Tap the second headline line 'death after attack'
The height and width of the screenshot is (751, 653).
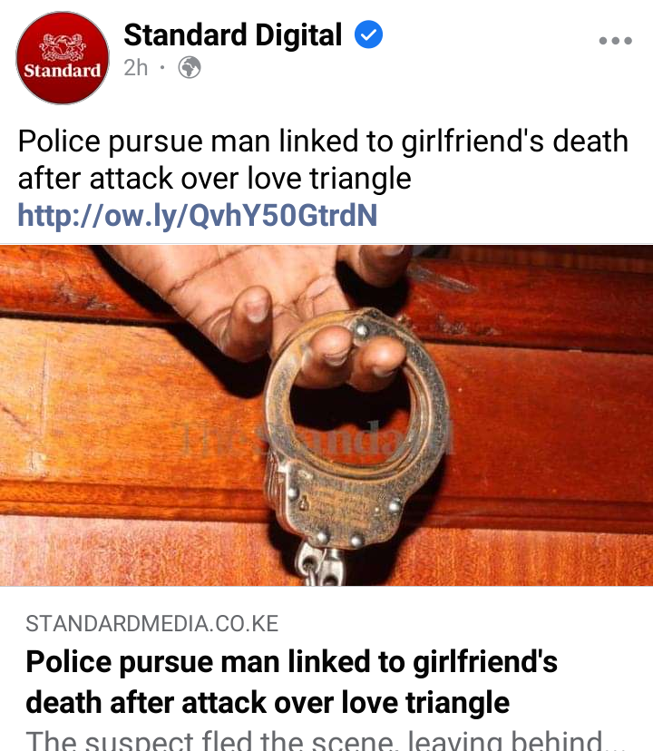(x=268, y=703)
